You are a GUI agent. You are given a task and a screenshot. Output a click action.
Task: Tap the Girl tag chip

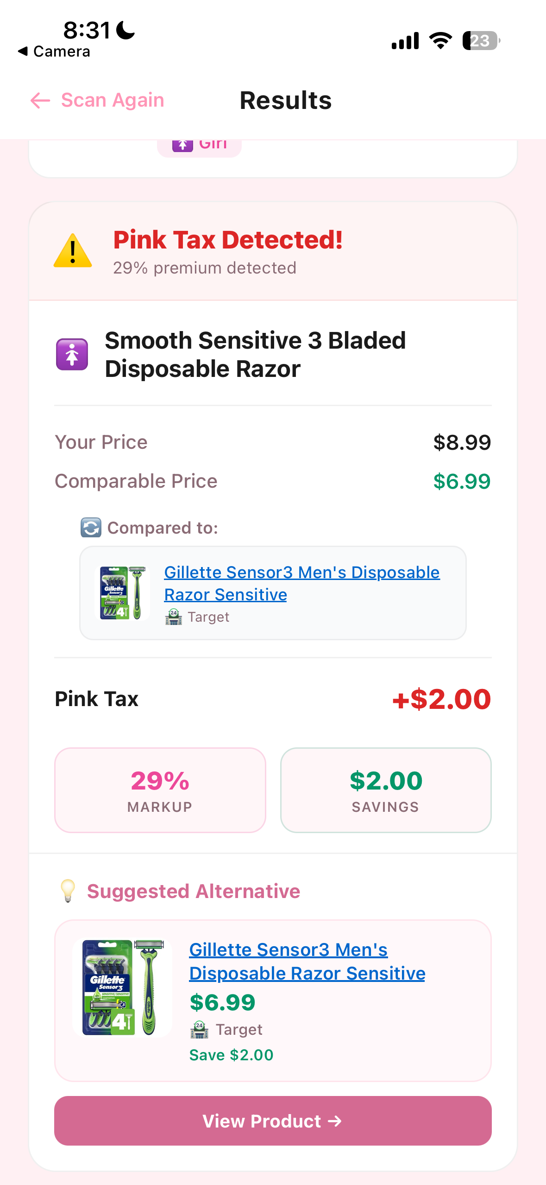pos(200,147)
